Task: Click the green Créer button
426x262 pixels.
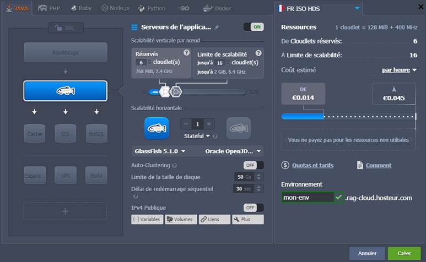Action: pyautogui.click(x=403, y=253)
